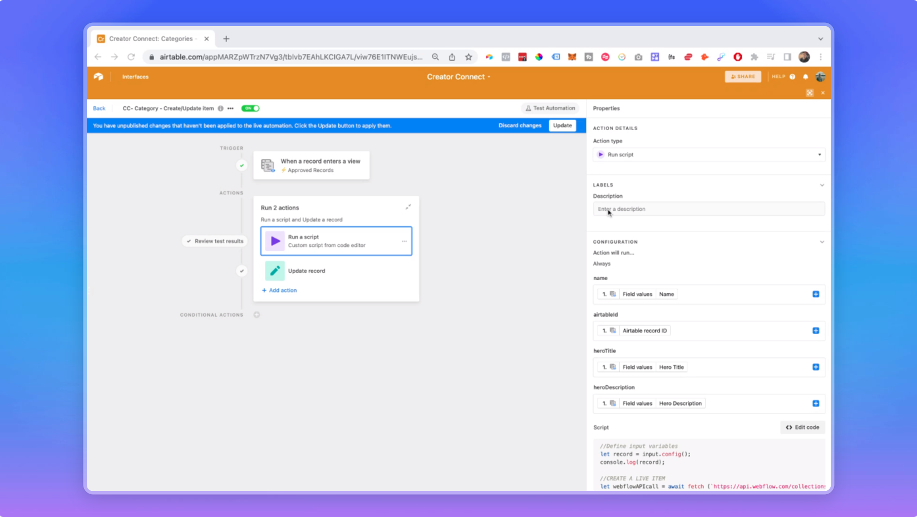Viewport: 917px width, 517px height.
Task: Click the green checkmark next to the trigger
Action: (241, 165)
